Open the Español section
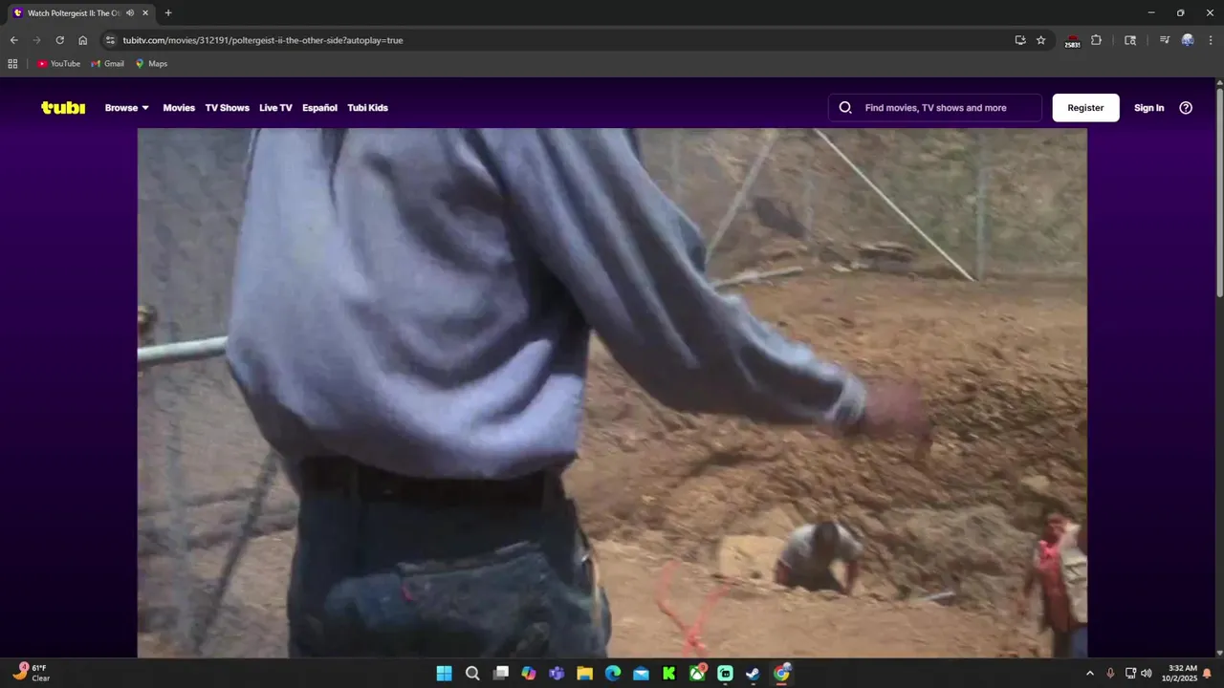This screenshot has width=1224, height=688. (319, 108)
